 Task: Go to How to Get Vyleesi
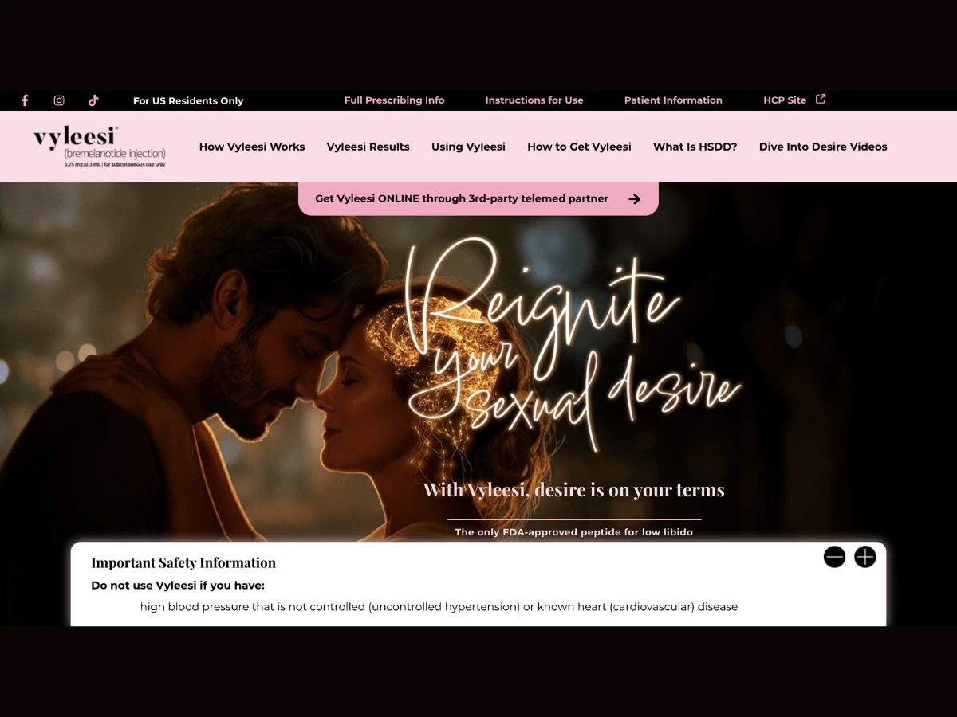579,147
